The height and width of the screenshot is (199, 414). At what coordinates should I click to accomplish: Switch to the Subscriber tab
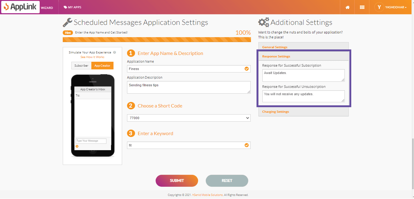[x=81, y=66]
